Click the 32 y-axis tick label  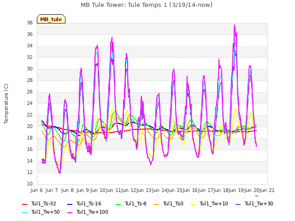[x=29, y=57]
